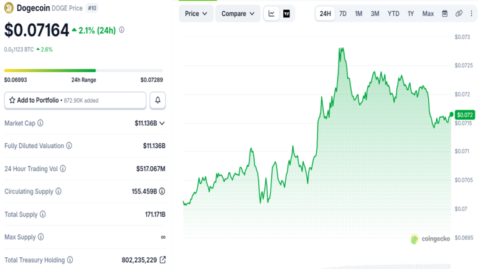Select the 1Y time range tab

coord(411,14)
